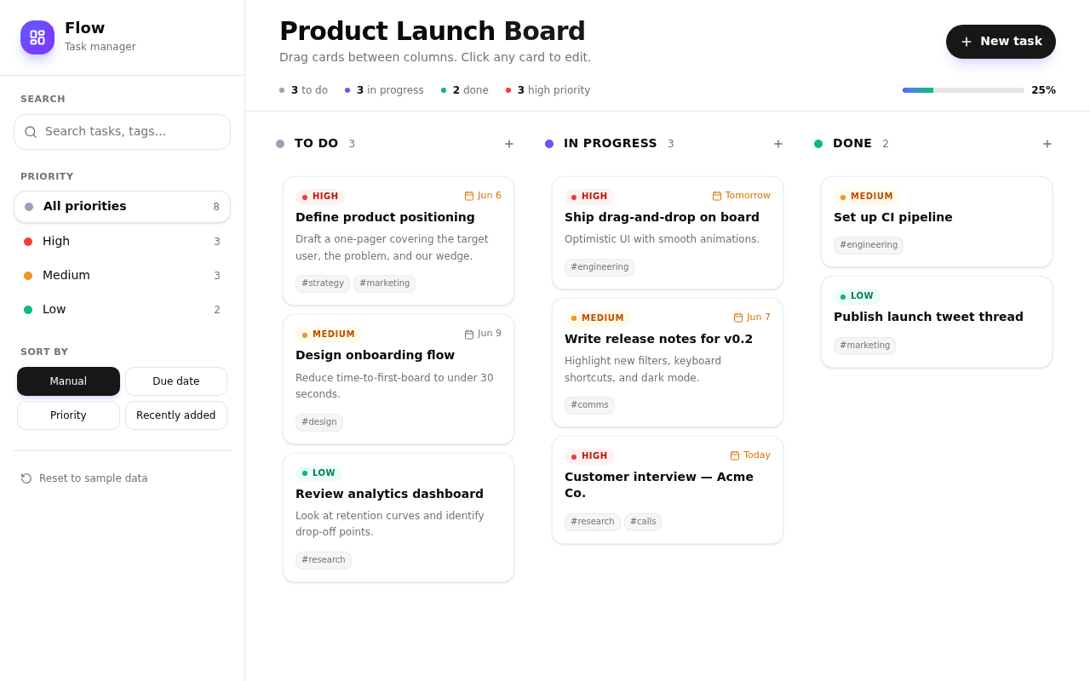Viewport: 1090px width, 681px height.
Task: Select All priorities filter
Action: 122,207
